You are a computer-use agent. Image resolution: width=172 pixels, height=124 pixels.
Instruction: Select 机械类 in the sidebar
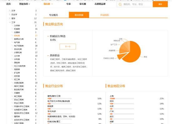point(17,29)
